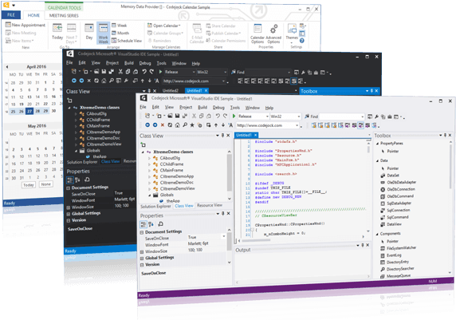Open Release configuration dropdown in front IDE
This screenshot has height=320, width=456.
[x=267, y=117]
